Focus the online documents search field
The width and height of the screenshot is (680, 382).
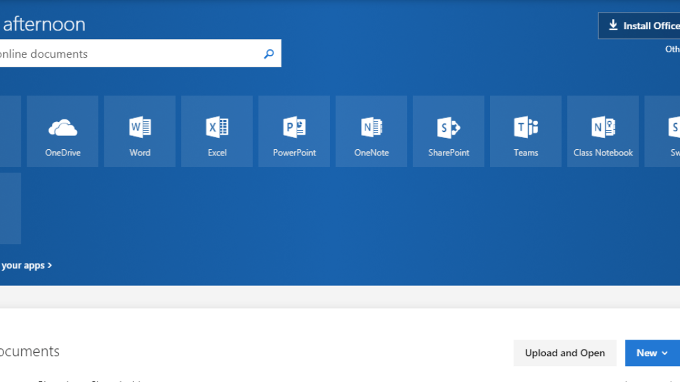(x=141, y=53)
